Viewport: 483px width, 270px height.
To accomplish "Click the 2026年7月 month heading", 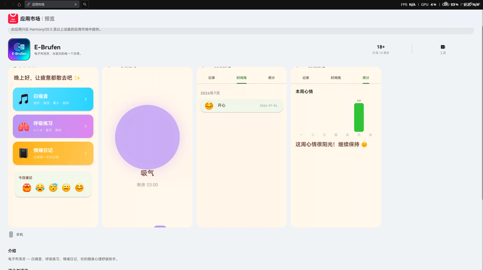I will [210, 93].
